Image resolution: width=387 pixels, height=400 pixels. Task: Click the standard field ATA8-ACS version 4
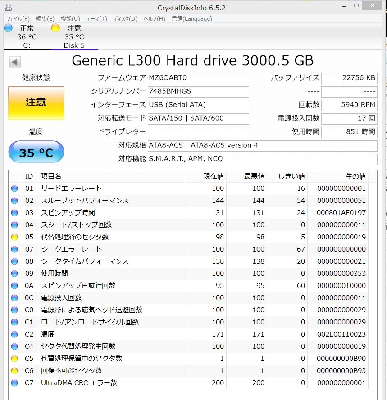(262, 146)
